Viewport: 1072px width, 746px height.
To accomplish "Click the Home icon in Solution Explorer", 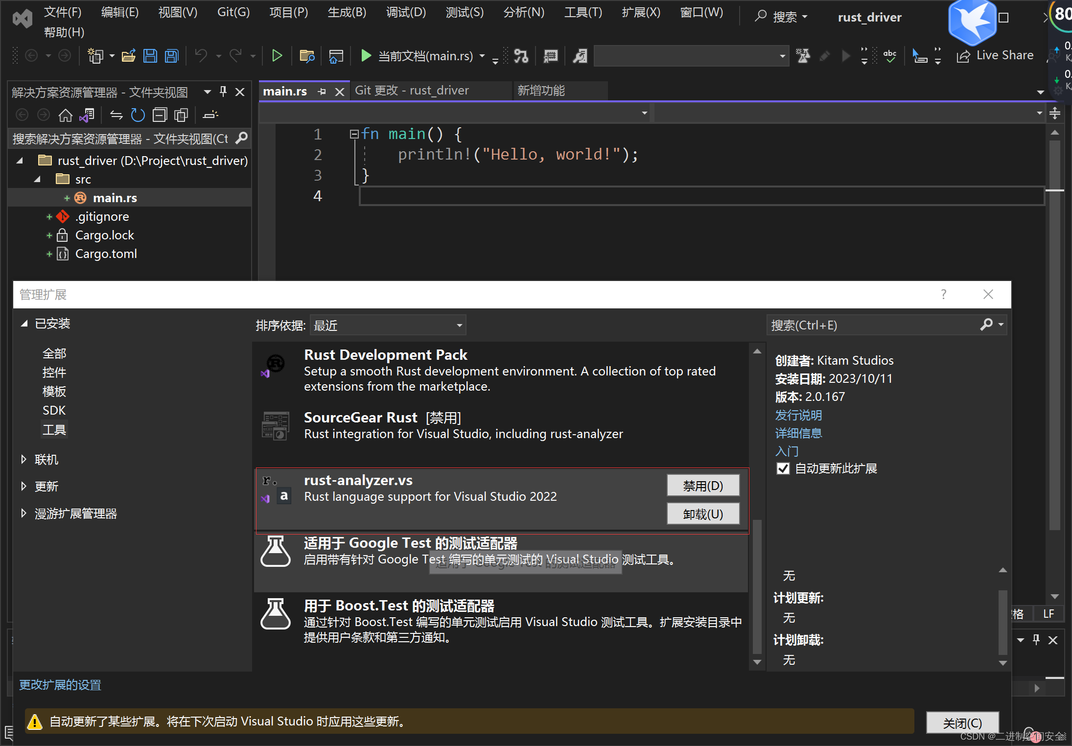I will pos(65,115).
